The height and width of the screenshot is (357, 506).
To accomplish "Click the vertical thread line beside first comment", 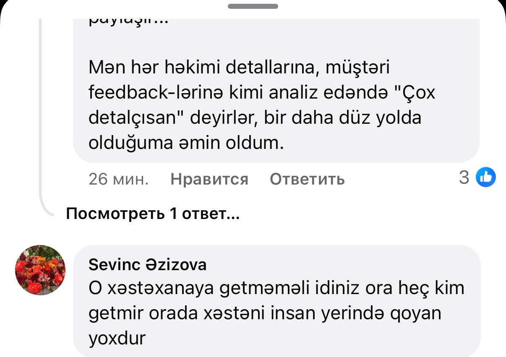I will pyautogui.click(x=40, y=105).
